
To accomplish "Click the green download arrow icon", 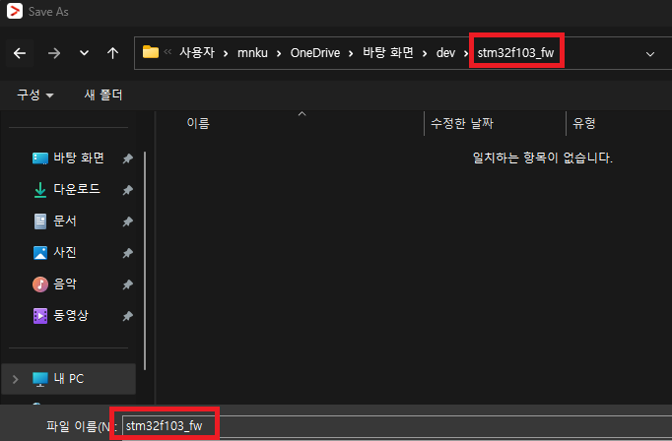I will (x=40, y=190).
